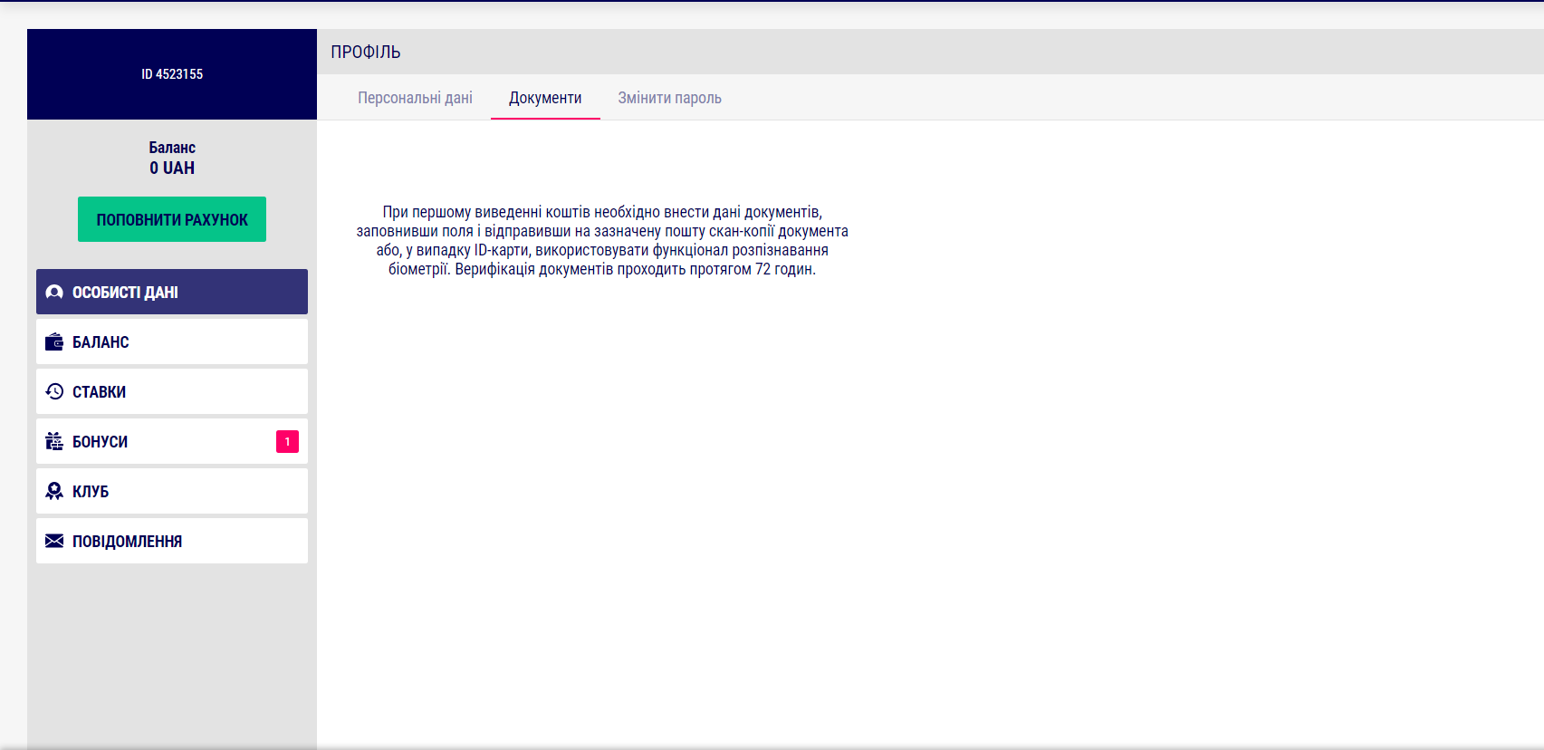This screenshot has height=750, width=1544.
Task: Click the ID 4523155 account header
Action: (x=172, y=74)
